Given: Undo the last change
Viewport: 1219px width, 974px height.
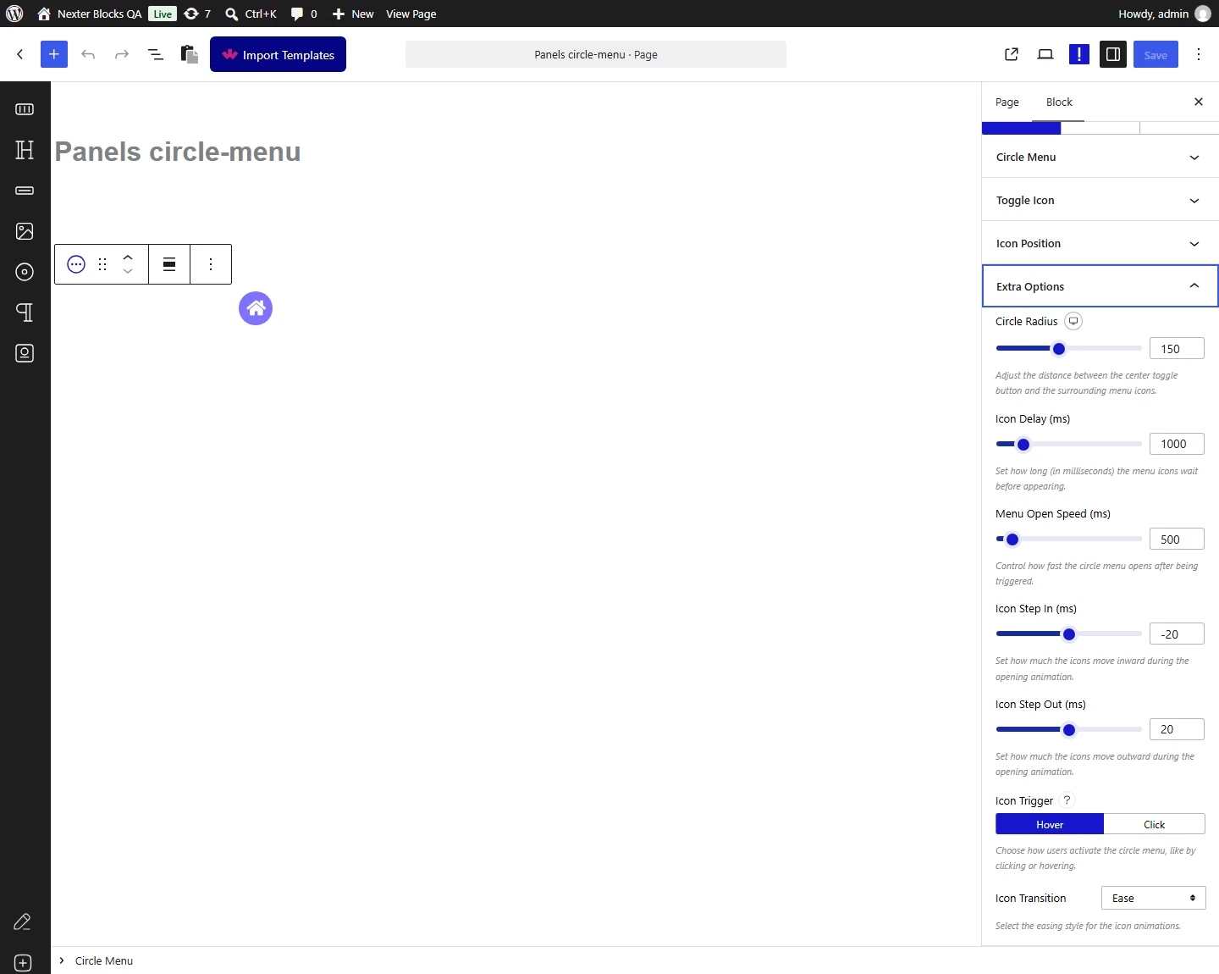Looking at the screenshot, I should pos(88,54).
